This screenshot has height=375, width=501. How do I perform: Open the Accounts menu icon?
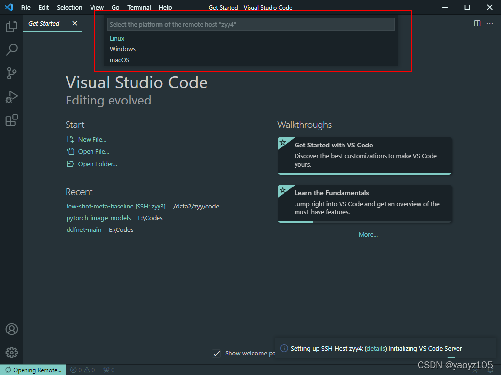(x=12, y=329)
